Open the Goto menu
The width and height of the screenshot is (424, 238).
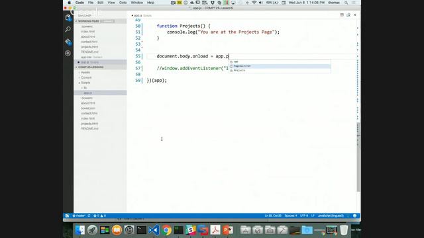(123, 3)
